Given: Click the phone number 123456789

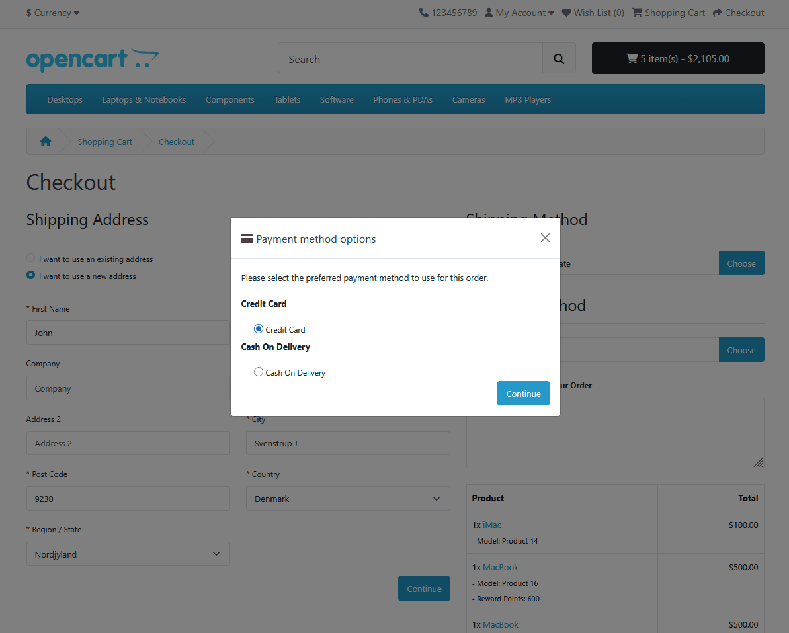Looking at the screenshot, I should coord(454,13).
